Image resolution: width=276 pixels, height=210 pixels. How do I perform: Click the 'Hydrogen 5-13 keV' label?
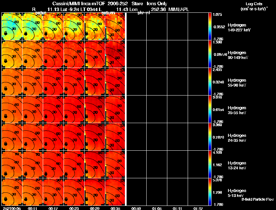coord(237,193)
